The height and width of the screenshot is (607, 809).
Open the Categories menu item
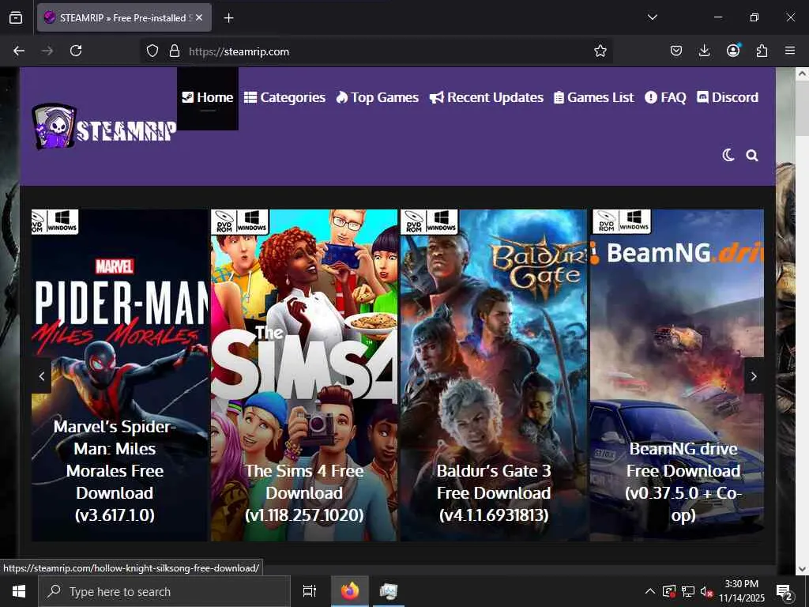click(284, 97)
